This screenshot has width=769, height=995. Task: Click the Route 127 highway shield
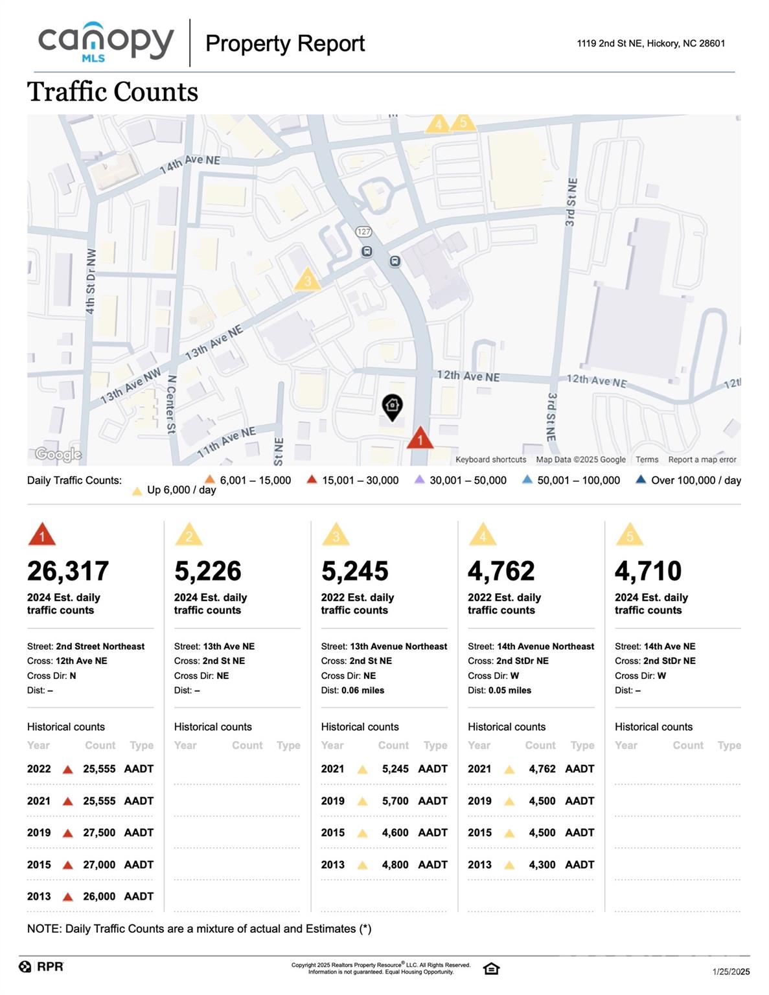coord(363,231)
